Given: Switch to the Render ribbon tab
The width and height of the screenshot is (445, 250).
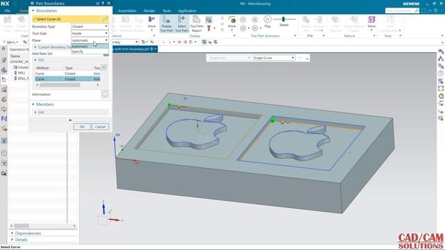Looking at the screenshot, I should [149, 11].
